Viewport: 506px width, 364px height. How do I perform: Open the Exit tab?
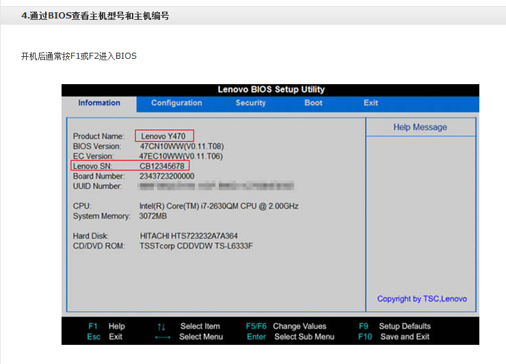pos(371,103)
